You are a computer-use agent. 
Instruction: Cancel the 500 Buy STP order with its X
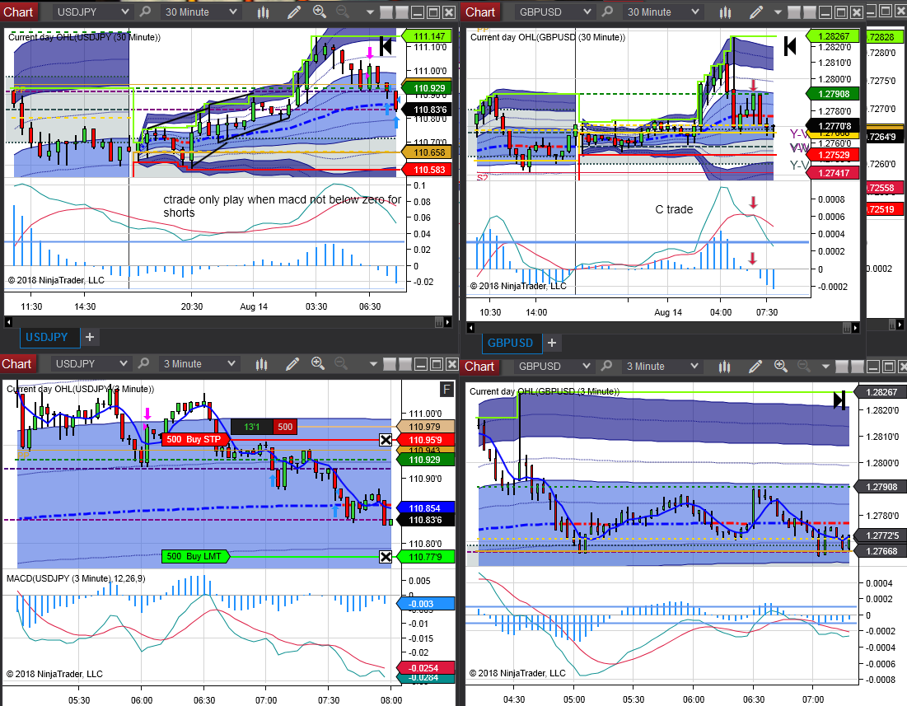[x=386, y=440]
